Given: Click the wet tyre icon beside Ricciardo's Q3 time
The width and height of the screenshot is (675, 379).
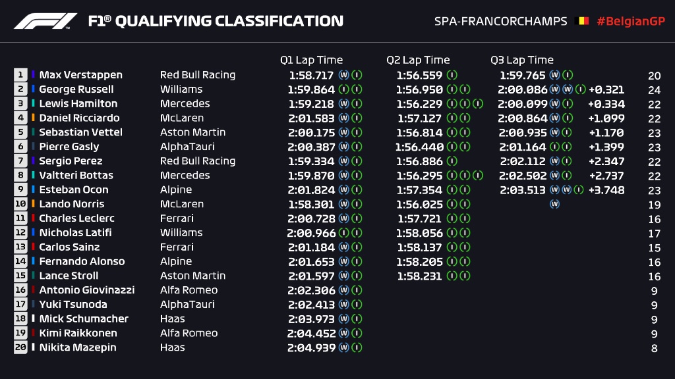Looking at the screenshot, I should 554,118.
